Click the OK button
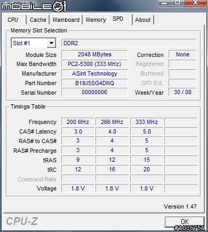The image size is (208, 232). (185, 222)
